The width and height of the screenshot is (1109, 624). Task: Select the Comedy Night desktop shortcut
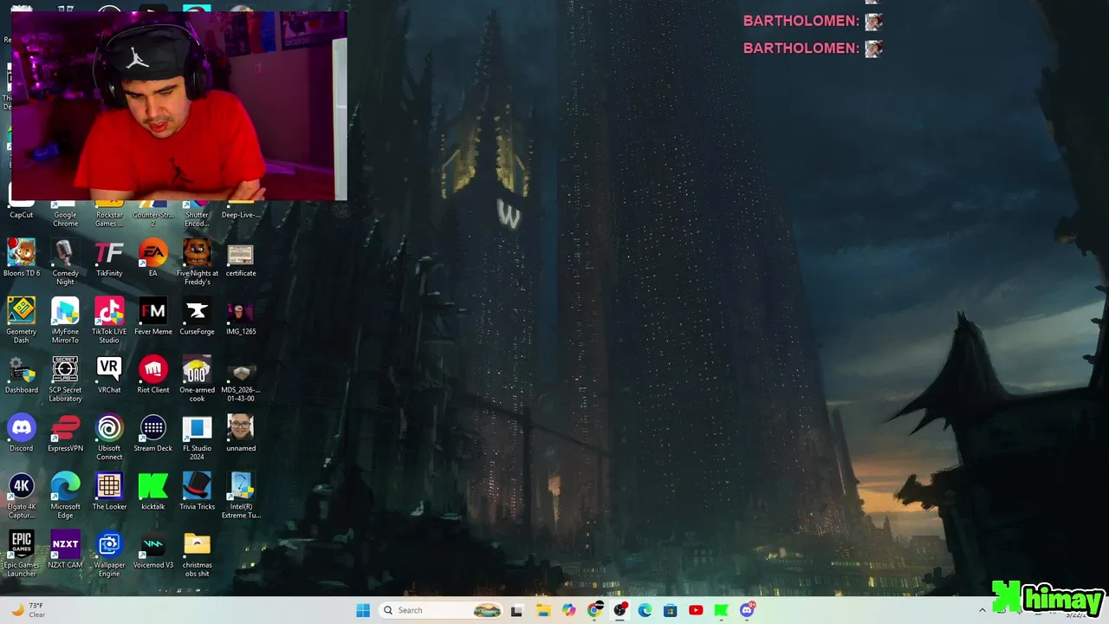pyautogui.click(x=65, y=263)
